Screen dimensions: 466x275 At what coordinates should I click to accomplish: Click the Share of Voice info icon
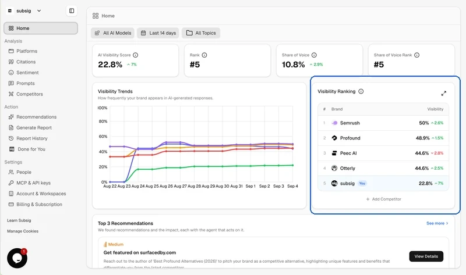tap(314, 55)
